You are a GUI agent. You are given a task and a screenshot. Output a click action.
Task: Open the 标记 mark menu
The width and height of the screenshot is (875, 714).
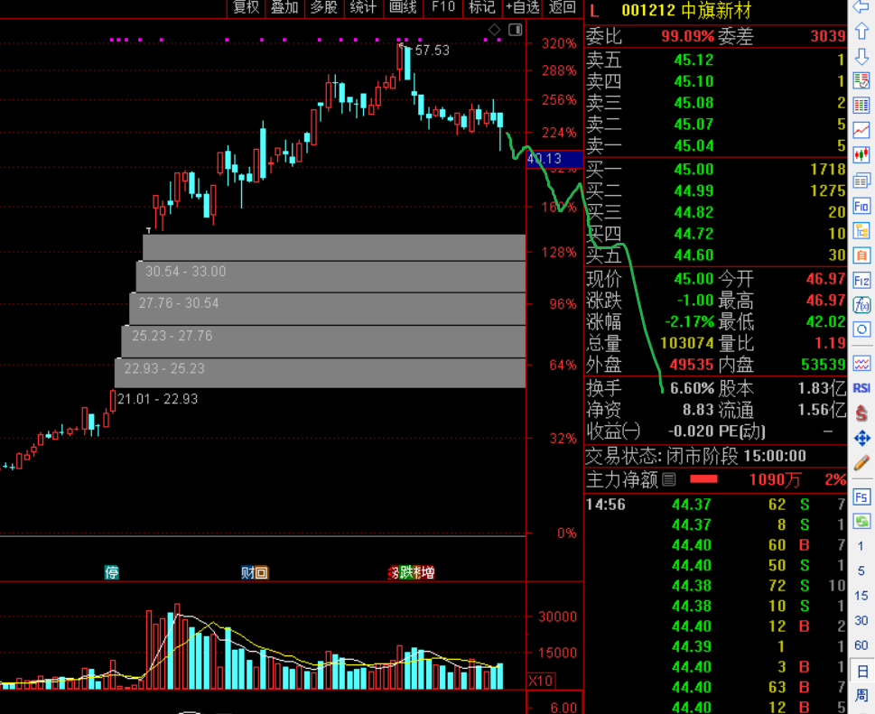tap(481, 7)
